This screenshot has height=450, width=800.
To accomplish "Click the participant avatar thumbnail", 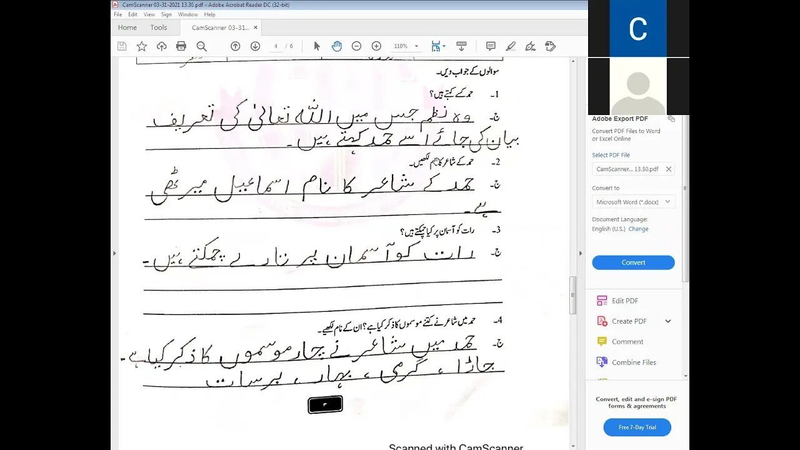I will pyautogui.click(x=638, y=86).
